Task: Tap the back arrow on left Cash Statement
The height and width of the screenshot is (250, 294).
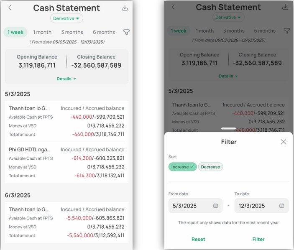Action: [x=10, y=8]
